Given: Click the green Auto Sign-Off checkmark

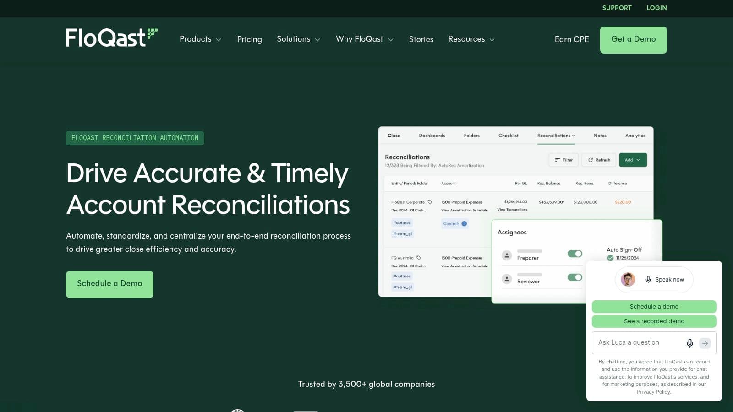Looking at the screenshot, I should click(x=610, y=258).
